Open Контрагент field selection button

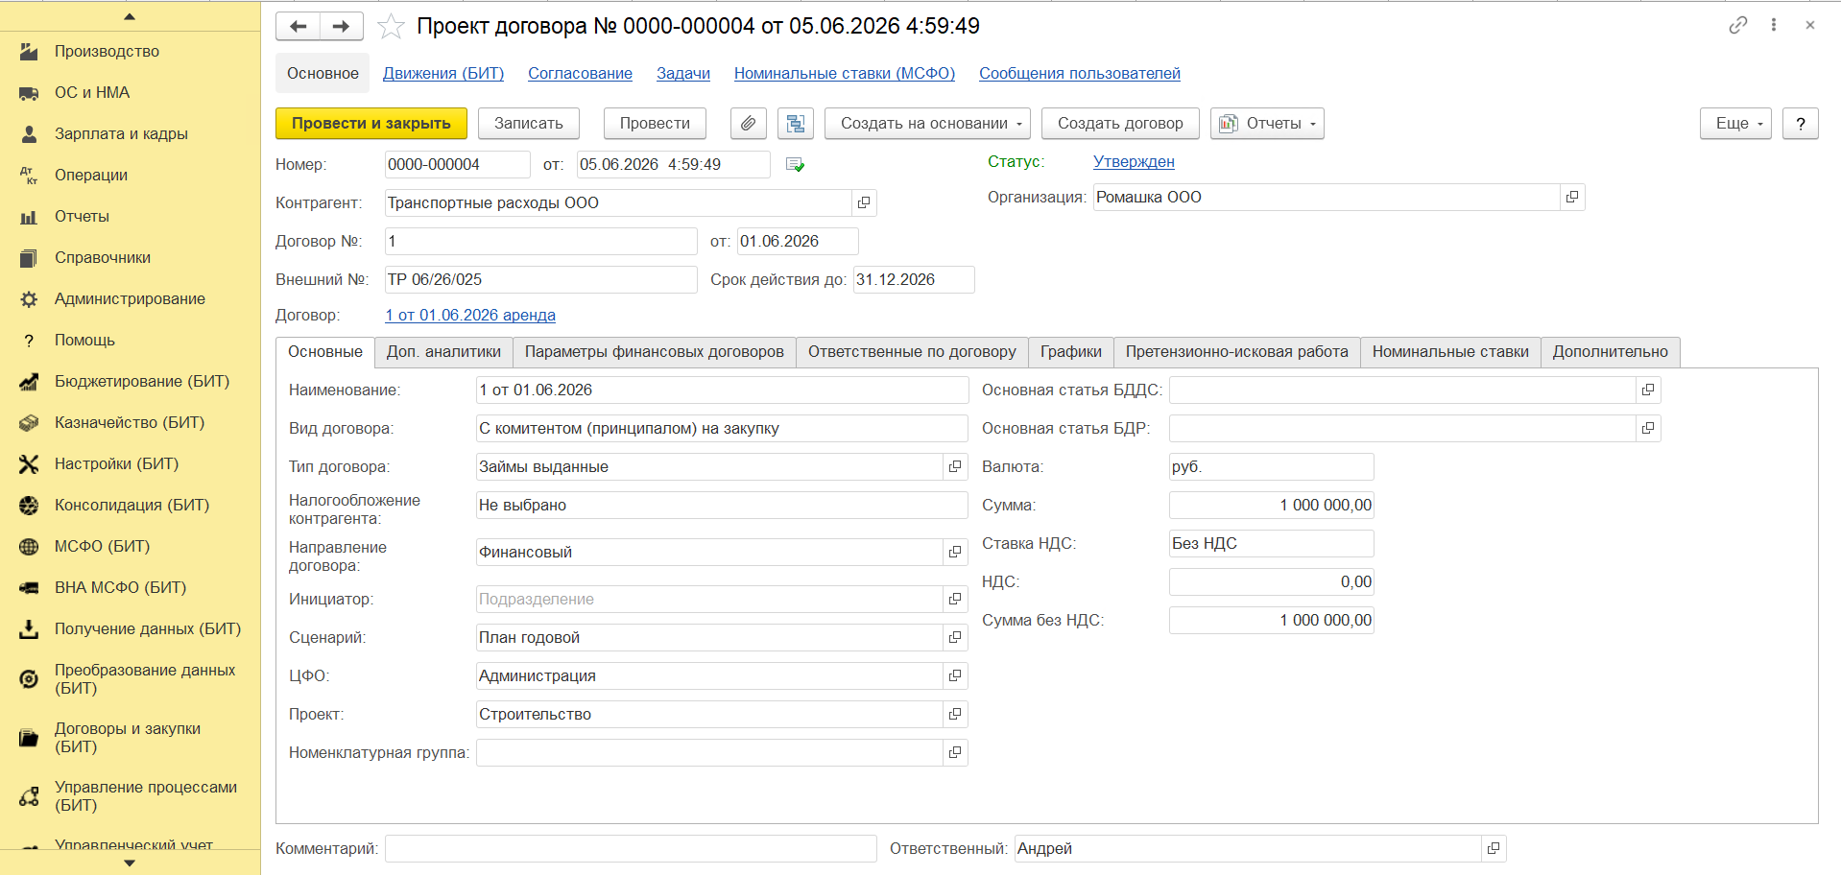pos(864,203)
